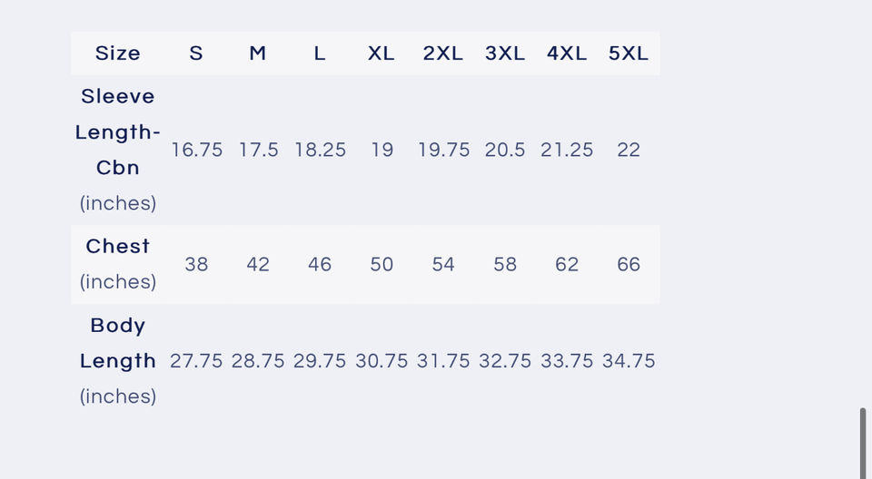The height and width of the screenshot is (479, 872).
Task: Click the Size column header
Action: (x=118, y=54)
